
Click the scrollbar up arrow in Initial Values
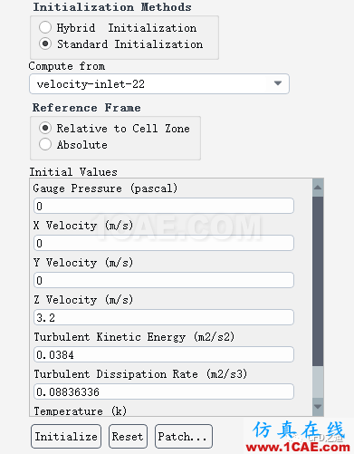coord(318,188)
